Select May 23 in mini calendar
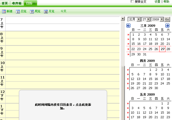This screenshot has width=172, height=120. pyautogui.click(x=168, y=117)
